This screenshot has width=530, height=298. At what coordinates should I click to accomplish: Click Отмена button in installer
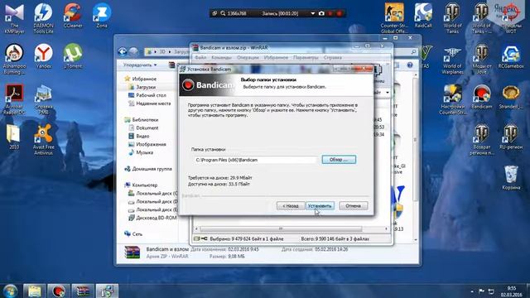coord(354,206)
